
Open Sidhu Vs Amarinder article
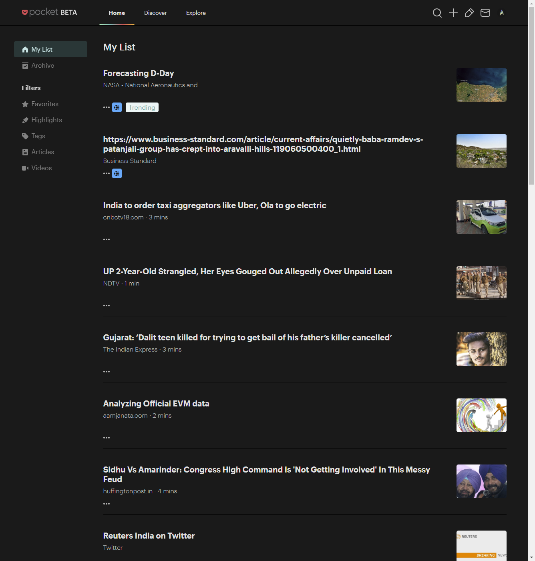pyautogui.click(x=267, y=475)
